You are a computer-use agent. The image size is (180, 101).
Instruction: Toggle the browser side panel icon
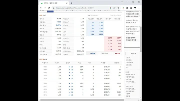[131, 8]
